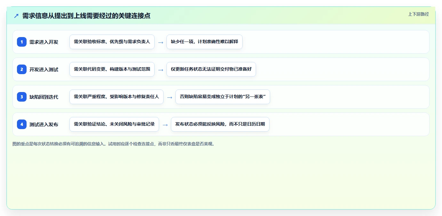Viewport: 442px width, 216px height.
Task: Click the box 需关联验收标准、优先级与需求负责人
Action: [112, 42]
